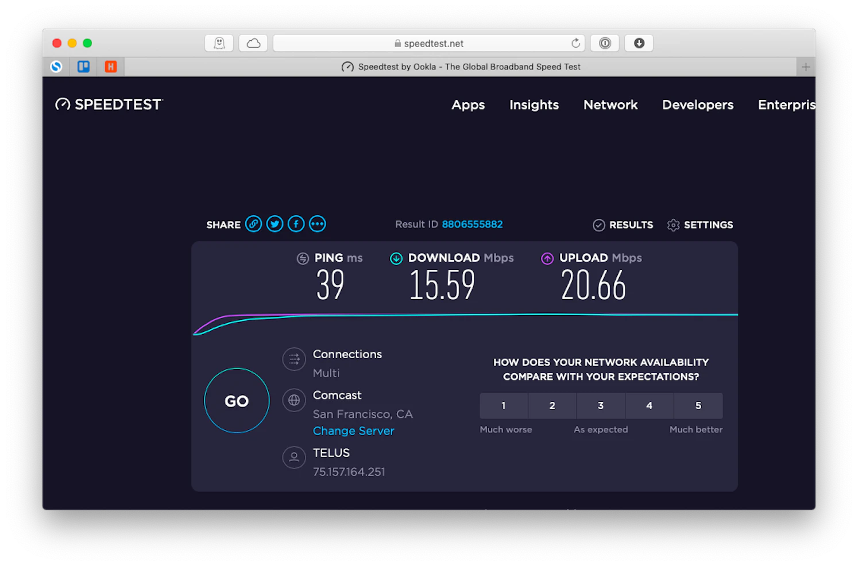Click the cloud icon in the browser toolbar
The width and height of the screenshot is (858, 566).
[x=253, y=42]
